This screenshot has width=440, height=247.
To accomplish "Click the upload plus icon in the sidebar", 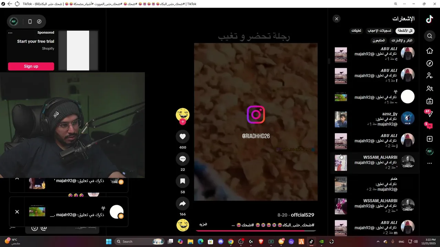I will [430, 139].
